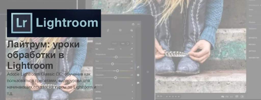Click the share icon atop the tablet panel
The image size is (261, 100).
click(x=133, y=24)
